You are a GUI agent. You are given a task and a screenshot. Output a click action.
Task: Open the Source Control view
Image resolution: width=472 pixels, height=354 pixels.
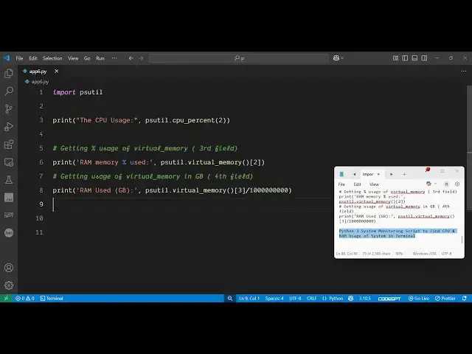(x=9, y=108)
